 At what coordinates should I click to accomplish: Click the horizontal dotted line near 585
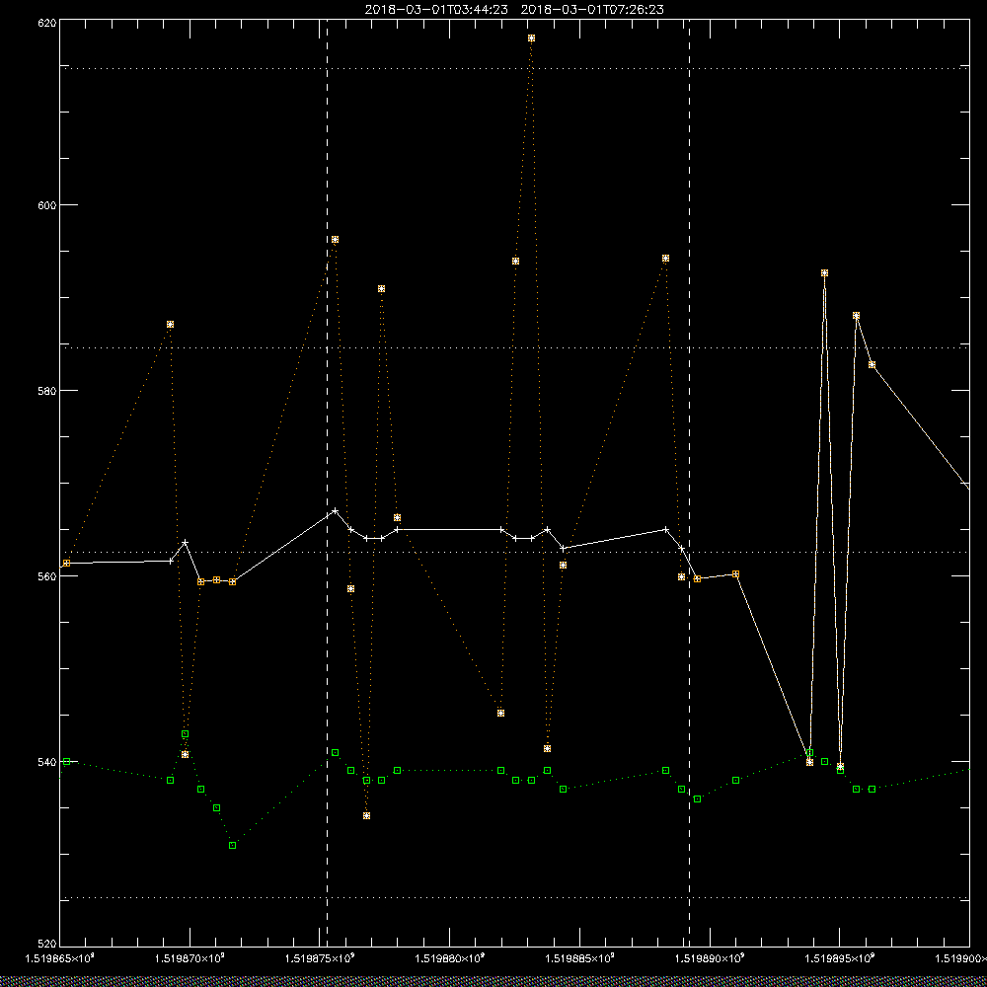(x=514, y=347)
